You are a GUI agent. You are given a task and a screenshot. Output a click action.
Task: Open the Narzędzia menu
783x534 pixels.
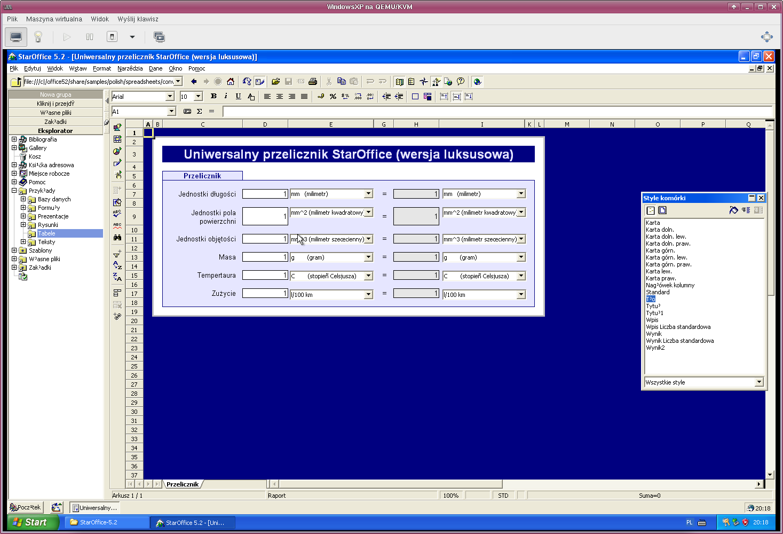(130, 68)
